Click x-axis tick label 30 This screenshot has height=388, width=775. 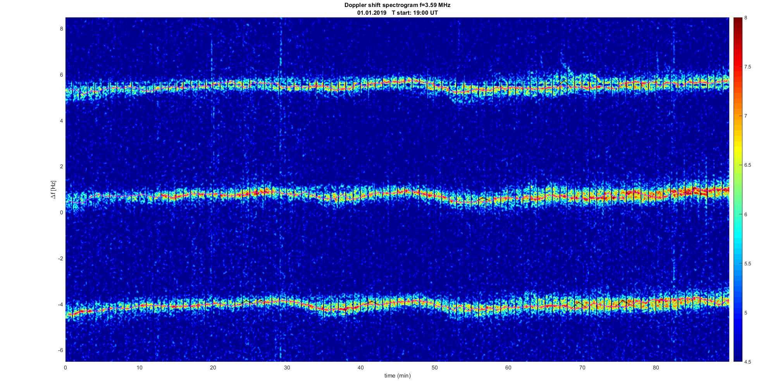tap(287, 367)
